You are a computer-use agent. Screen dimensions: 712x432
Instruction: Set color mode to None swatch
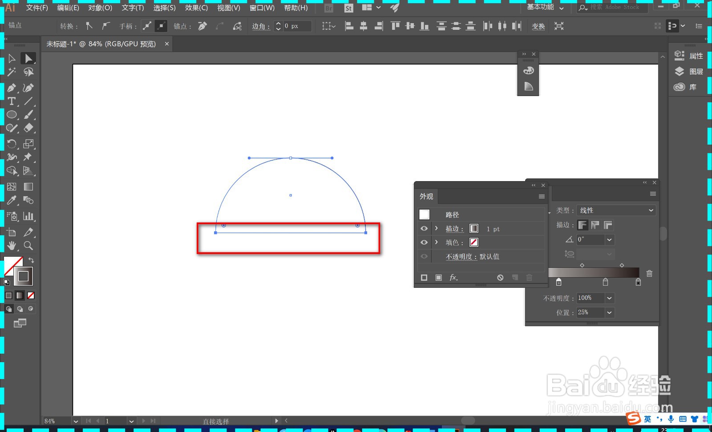(x=31, y=295)
